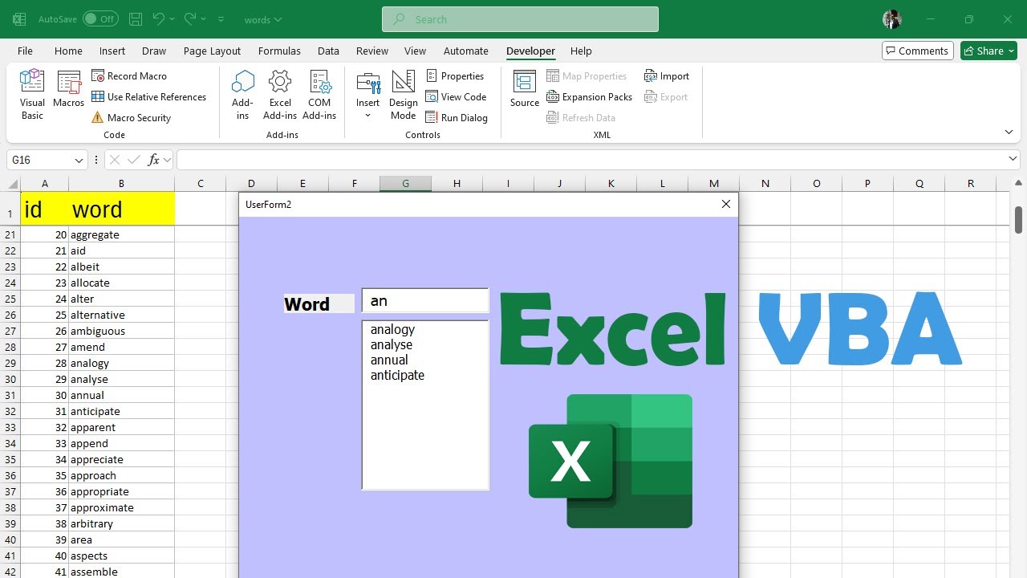Click the cell containing "alternative"
Screen dimensions: 1027x578
pos(121,315)
